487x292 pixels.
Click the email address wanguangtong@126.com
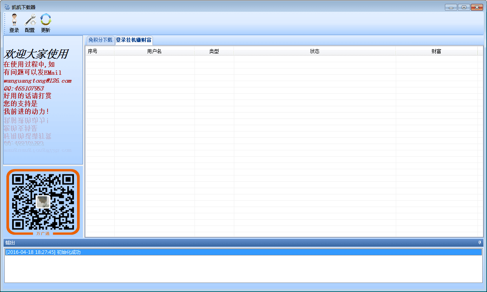click(38, 81)
